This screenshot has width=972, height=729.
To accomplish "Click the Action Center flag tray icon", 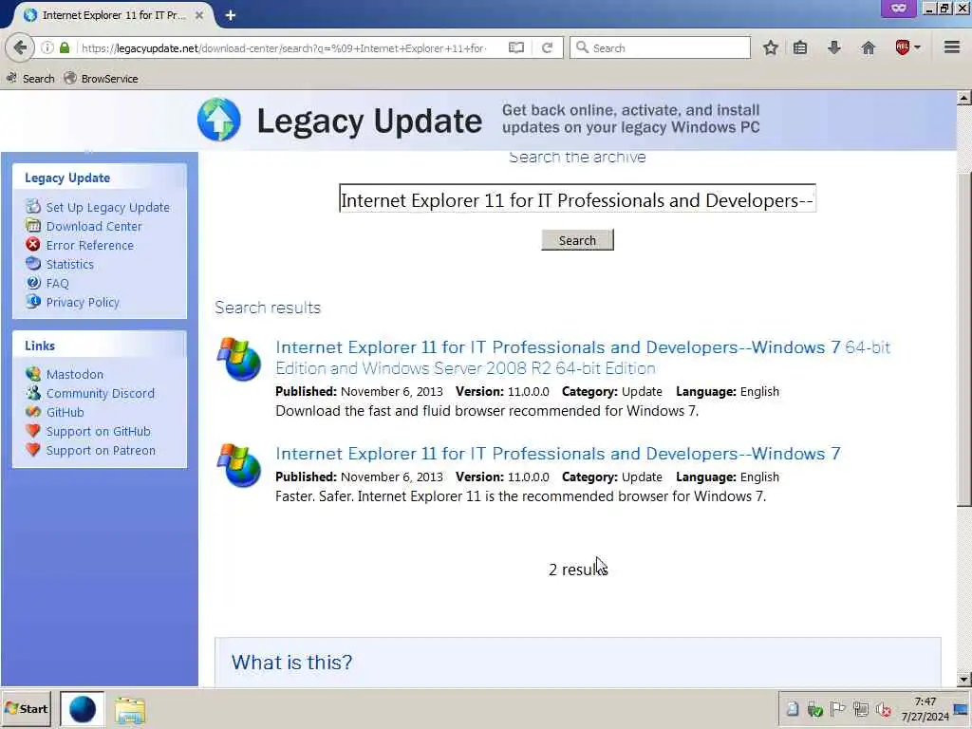I will [837, 708].
